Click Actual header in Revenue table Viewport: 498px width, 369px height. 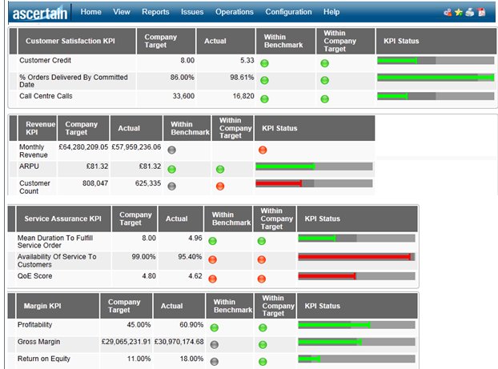click(x=136, y=128)
